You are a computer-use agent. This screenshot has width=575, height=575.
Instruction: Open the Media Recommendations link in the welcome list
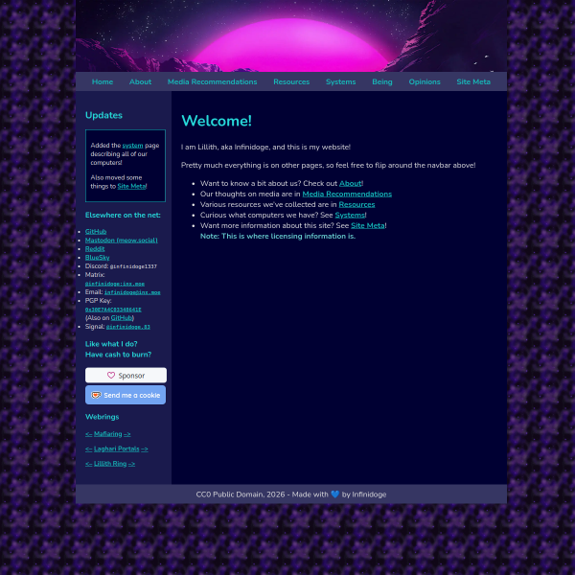point(347,194)
